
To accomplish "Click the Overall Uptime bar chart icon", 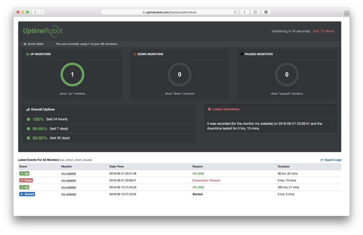I will click(x=28, y=109).
